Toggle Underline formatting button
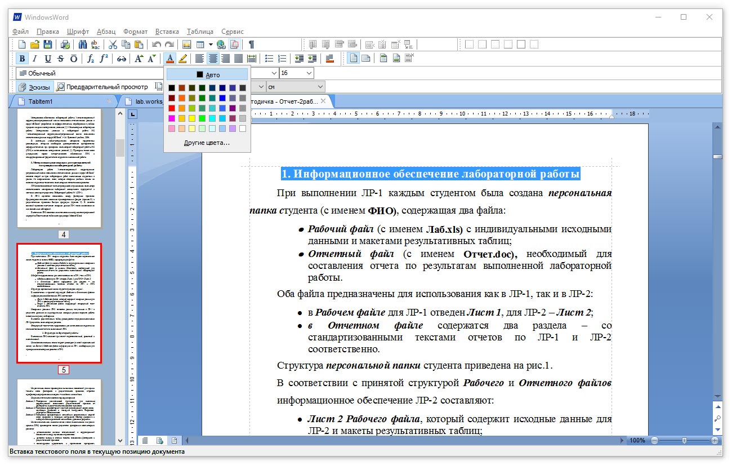 point(47,59)
